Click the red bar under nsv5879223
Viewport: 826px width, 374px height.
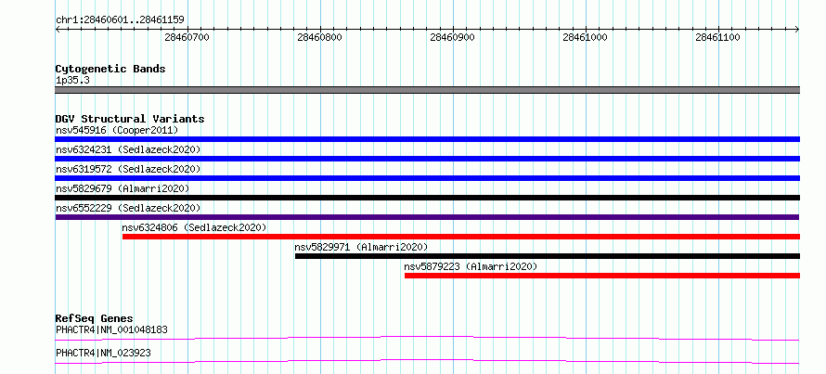point(602,276)
